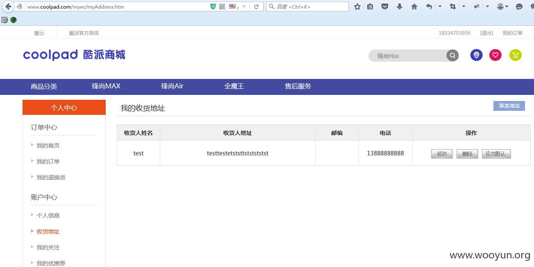Open 我的订单 in top right bar

(x=513, y=33)
